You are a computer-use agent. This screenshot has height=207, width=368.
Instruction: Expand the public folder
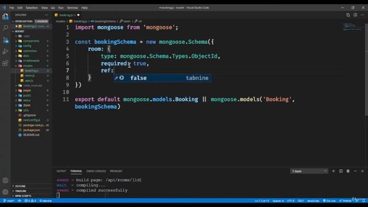tap(27, 95)
